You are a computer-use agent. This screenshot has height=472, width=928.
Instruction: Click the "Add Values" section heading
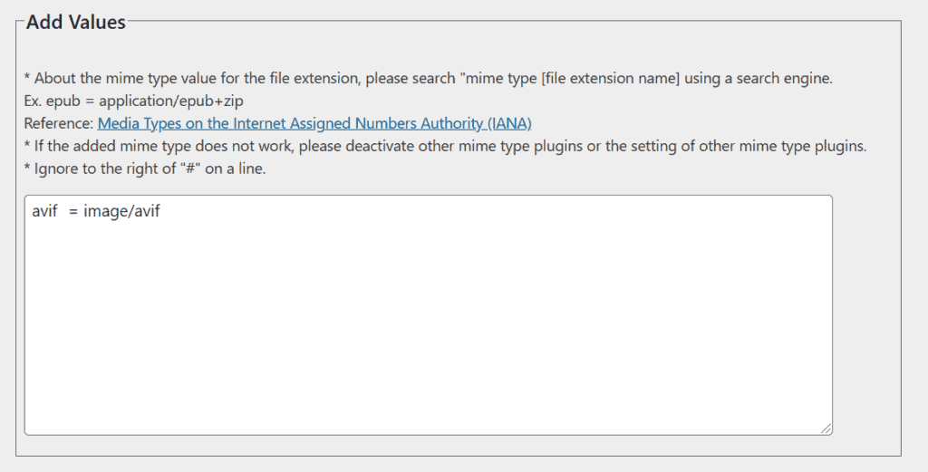[76, 23]
